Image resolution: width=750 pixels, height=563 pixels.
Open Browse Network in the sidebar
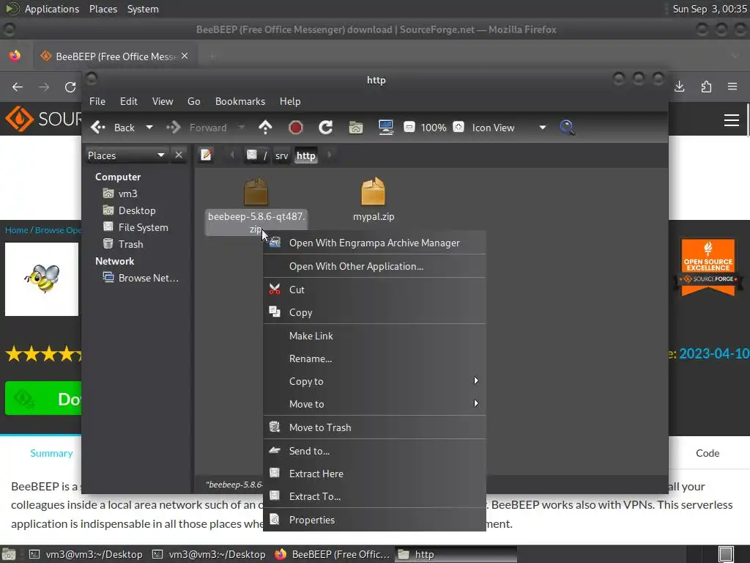coord(141,278)
